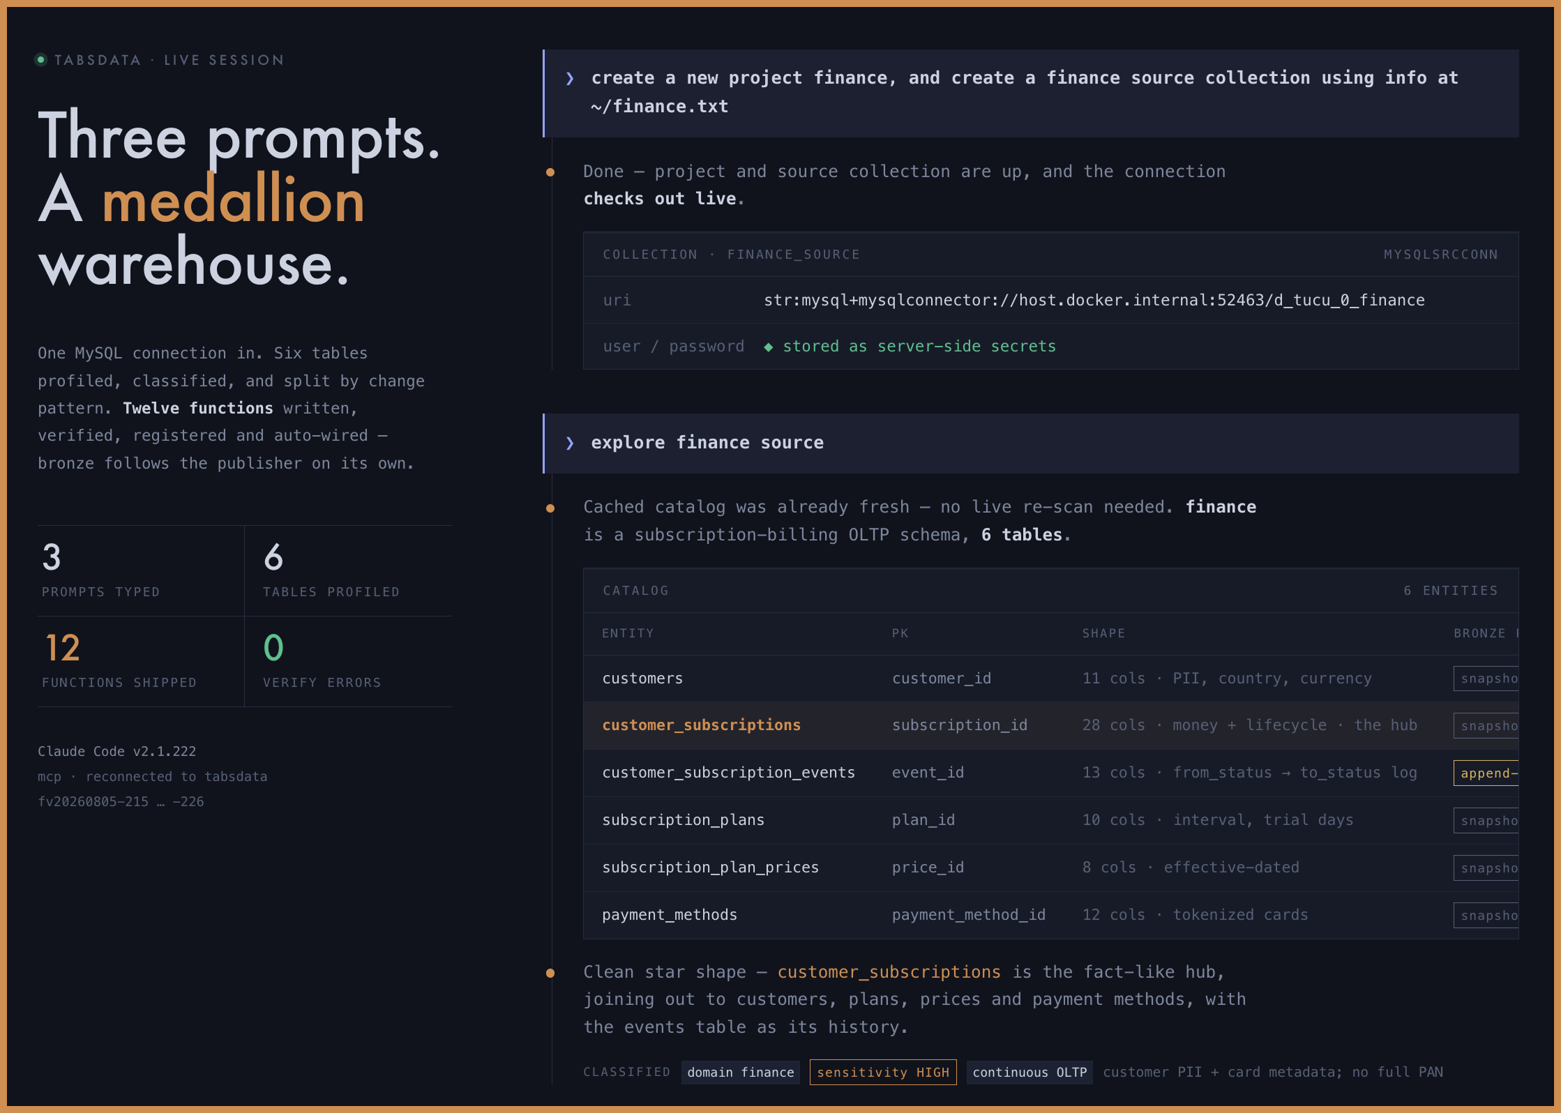Click the '6 ENTITIES' catalog count
Viewport: 1561px width, 1113px height.
click(1451, 591)
